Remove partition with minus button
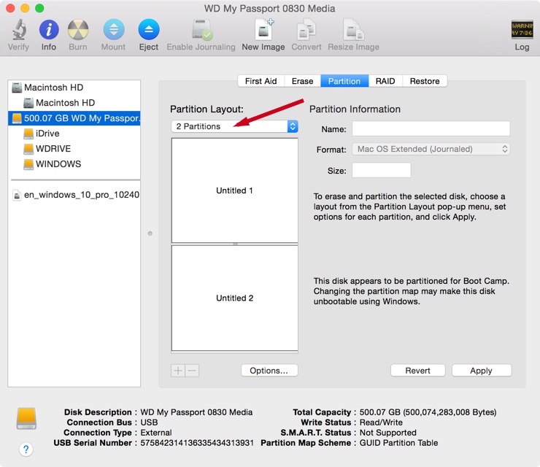The width and height of the screenshot is (540, 467). pyautogui.click(x=192, y=371)
